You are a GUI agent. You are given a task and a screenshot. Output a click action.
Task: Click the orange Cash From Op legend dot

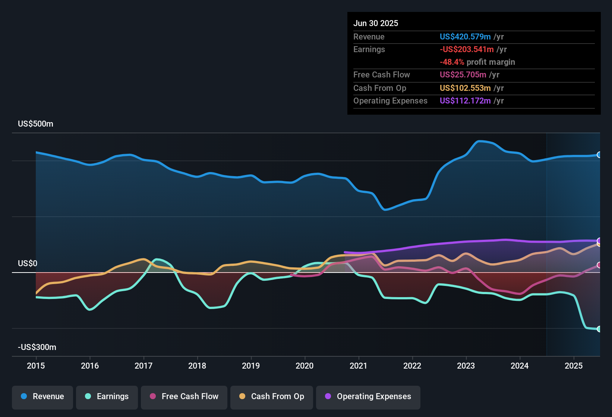point(242,397)
